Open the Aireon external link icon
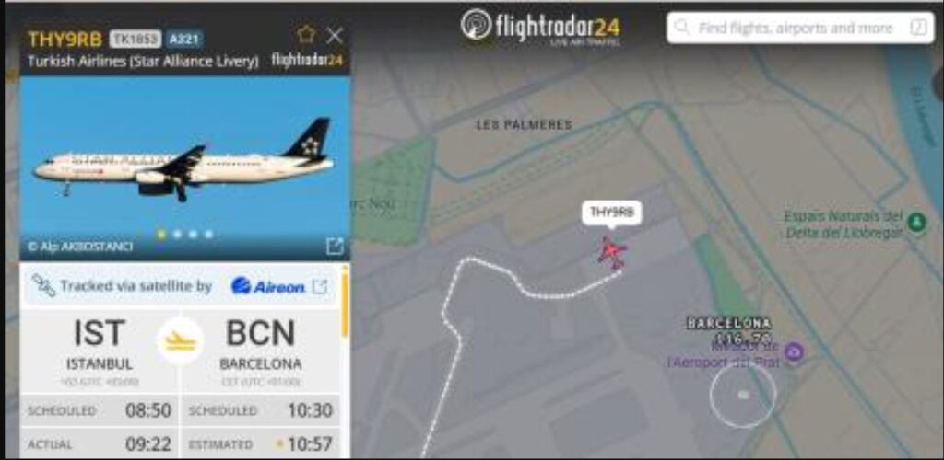 coord(320,287)
